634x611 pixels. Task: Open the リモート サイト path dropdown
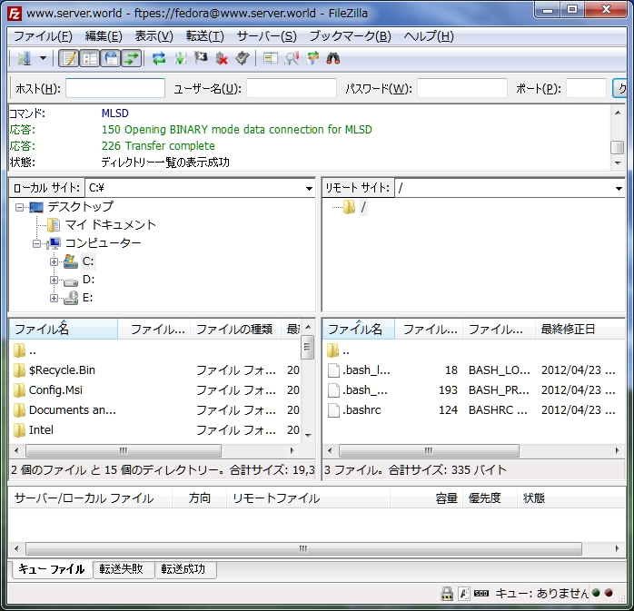[x=619, y=188]
